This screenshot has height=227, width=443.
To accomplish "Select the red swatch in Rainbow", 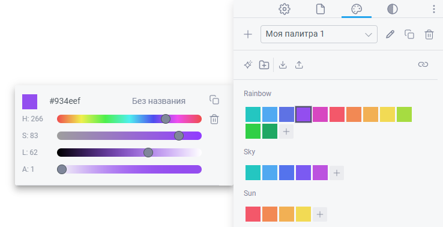I will click(x=337, y=114).
